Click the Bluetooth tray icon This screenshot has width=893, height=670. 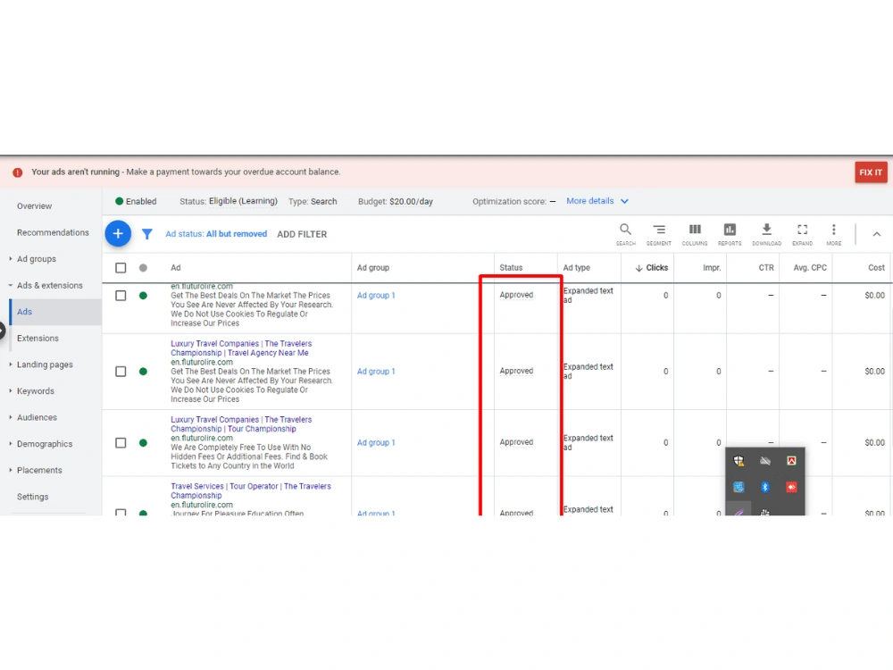tap(765, 487)
